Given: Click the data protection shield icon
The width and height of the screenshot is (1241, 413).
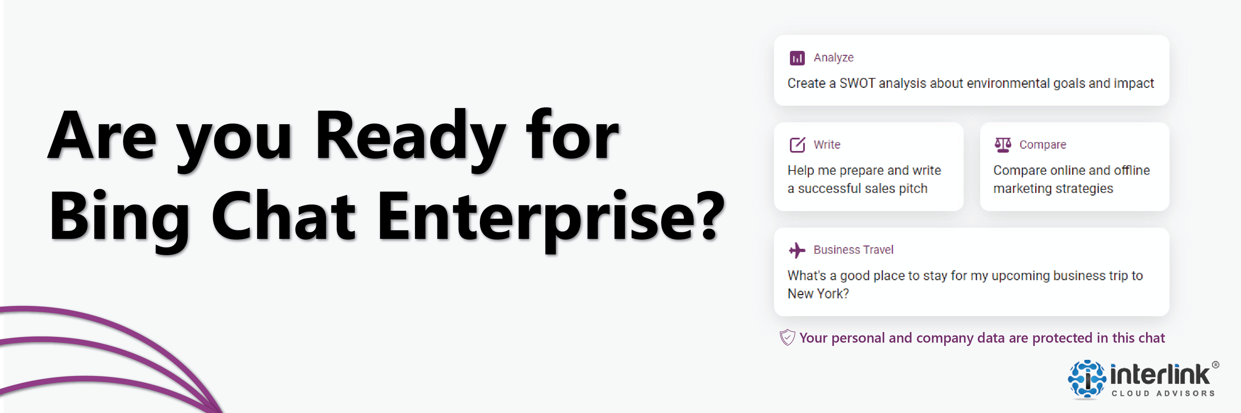Looking at the screenshot, I should [x=787, y=338].
